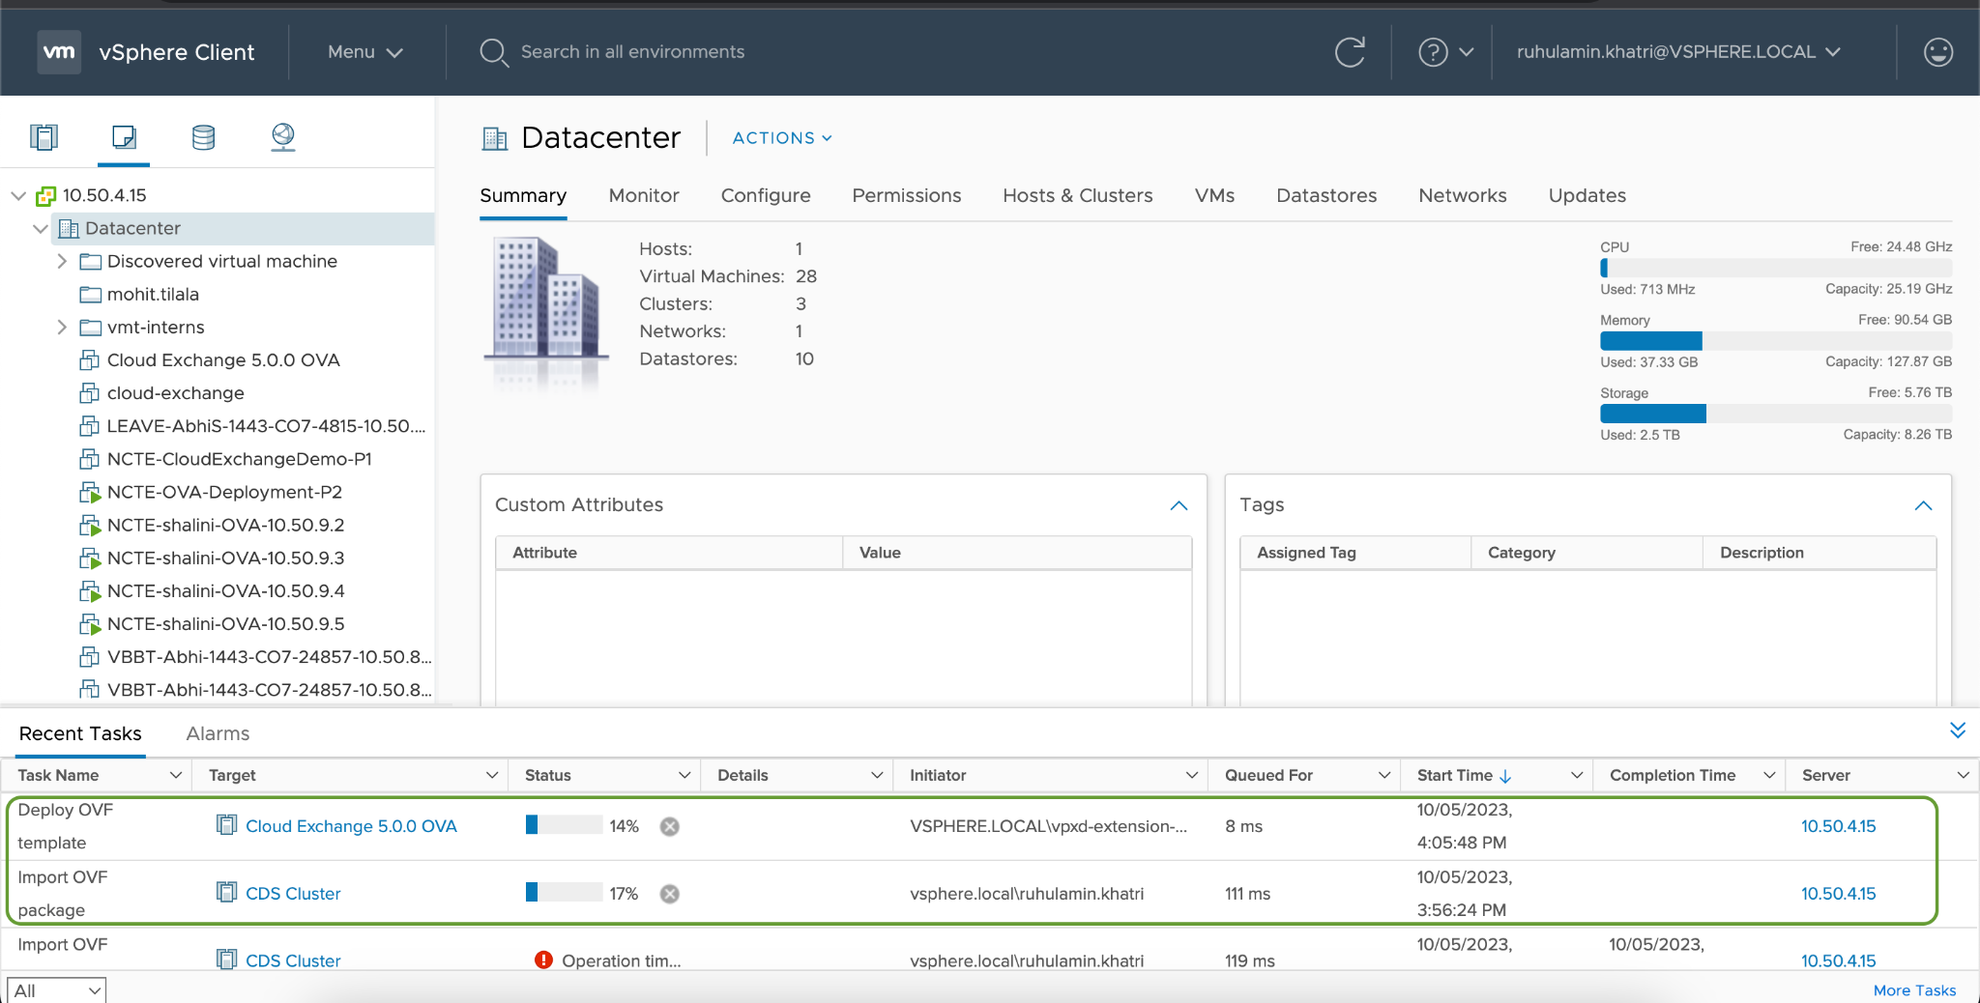Screen dimensions: 1980x1003
Task: Switch to Storage inventory view icon
Action: point(203,137)
